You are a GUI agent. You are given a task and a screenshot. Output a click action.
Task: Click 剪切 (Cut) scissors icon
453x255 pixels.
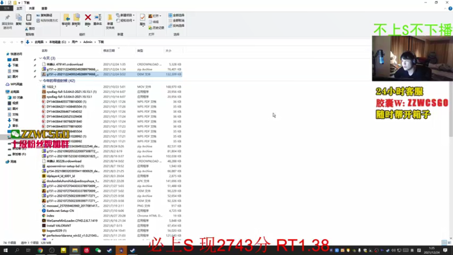tap(30, 29)
